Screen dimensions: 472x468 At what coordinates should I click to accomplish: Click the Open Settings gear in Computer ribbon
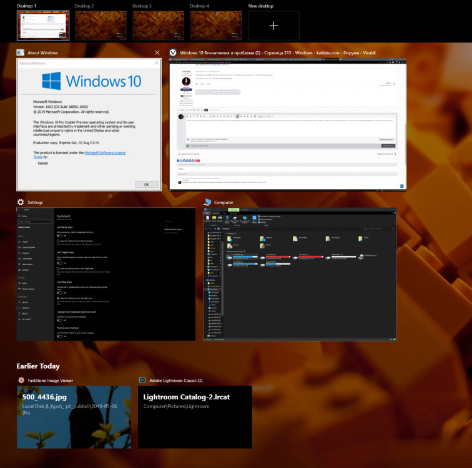point(254,219)
